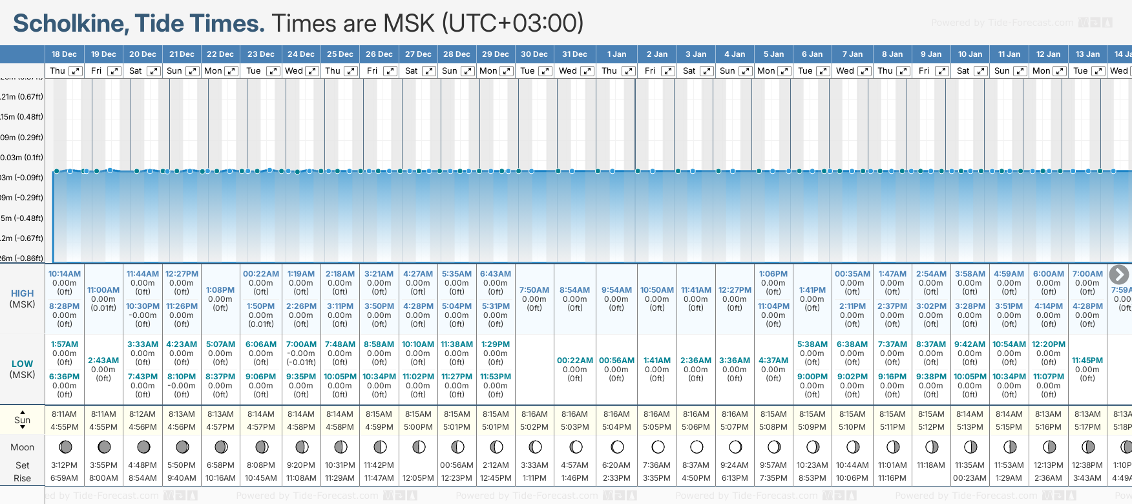Open enlarged view for Thu 25 Dec
The image size is (1132, 504).
(351, 71)
